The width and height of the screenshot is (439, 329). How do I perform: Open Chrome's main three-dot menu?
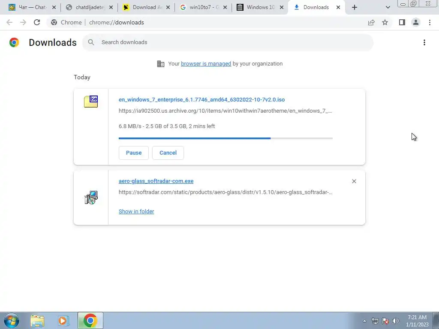(430, 22)
